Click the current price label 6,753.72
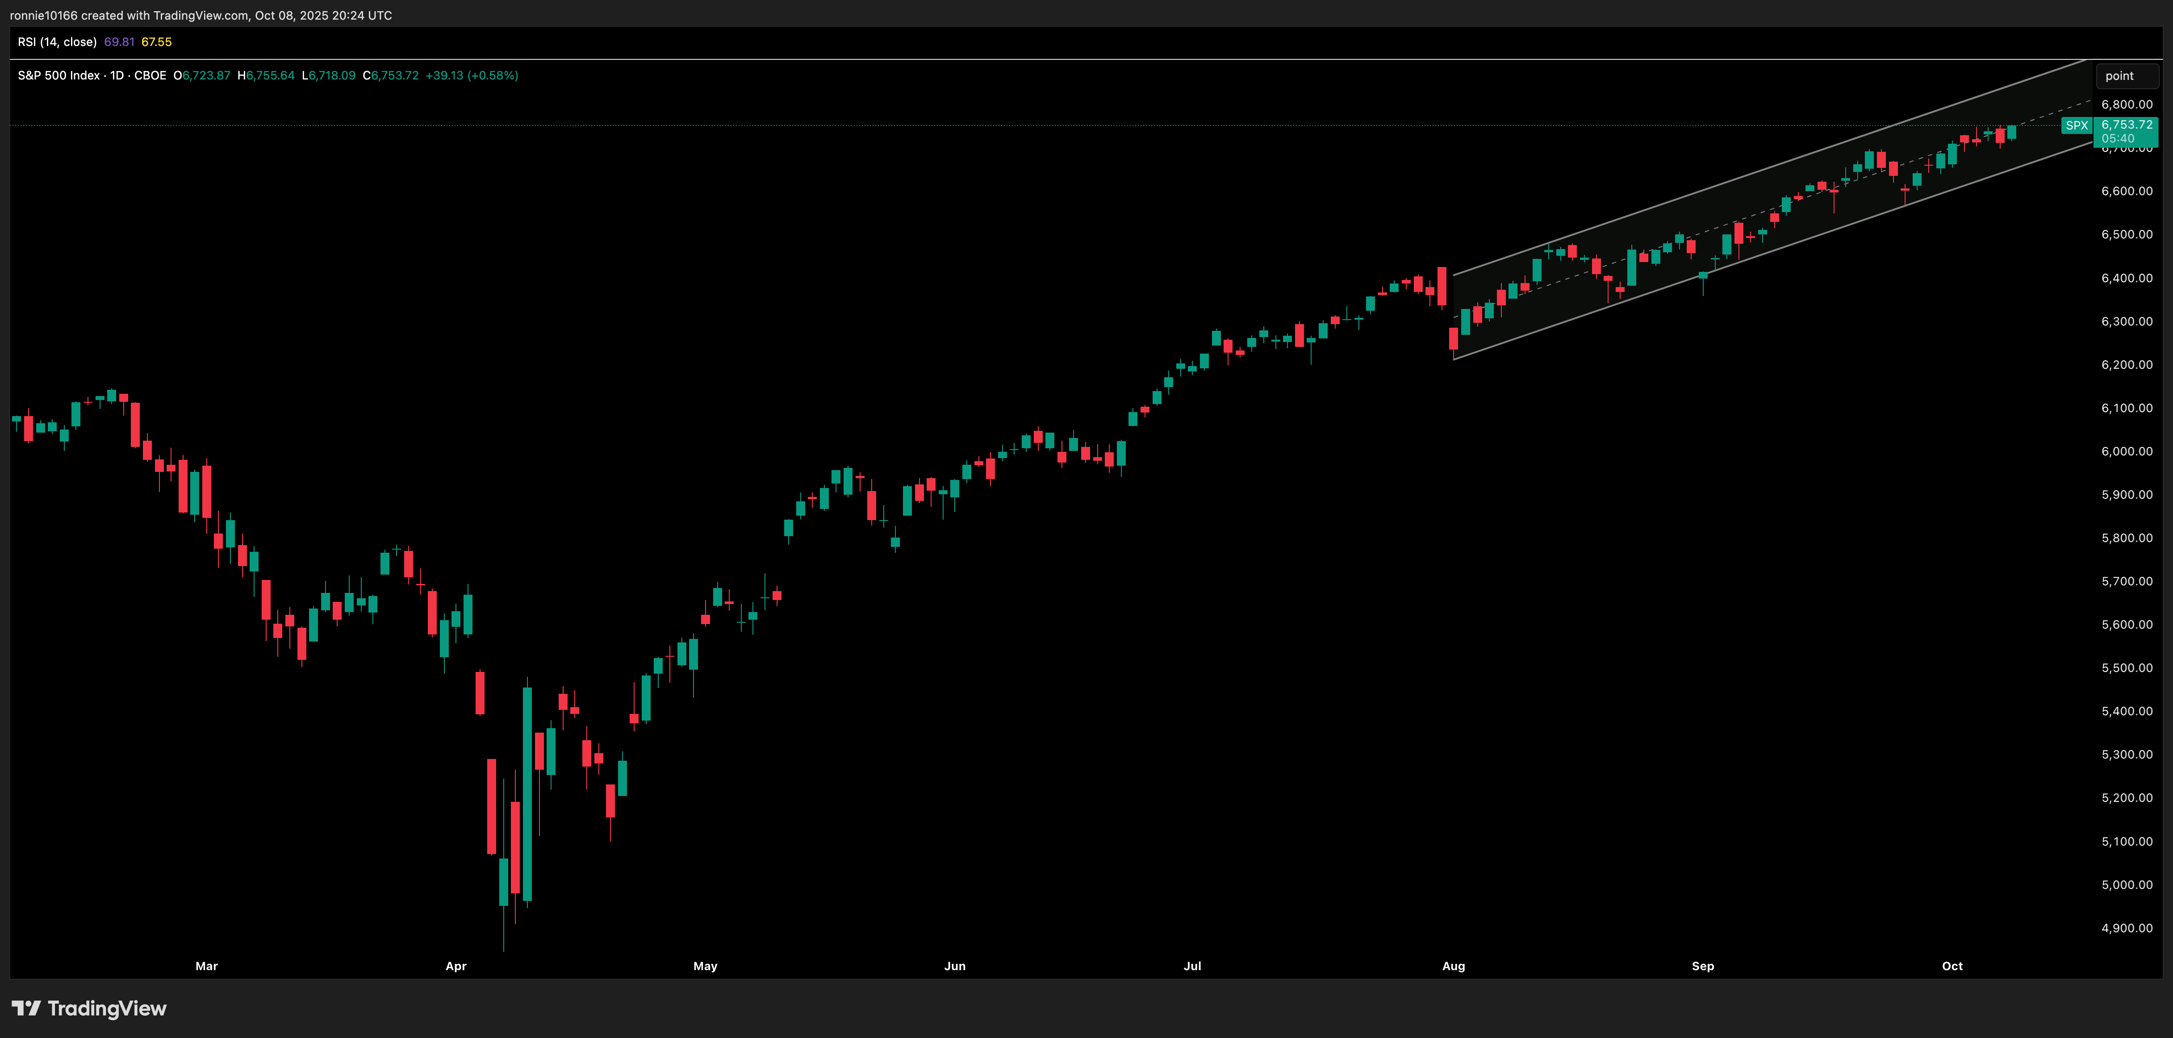2173x1038 pixels. point(2126,125)
